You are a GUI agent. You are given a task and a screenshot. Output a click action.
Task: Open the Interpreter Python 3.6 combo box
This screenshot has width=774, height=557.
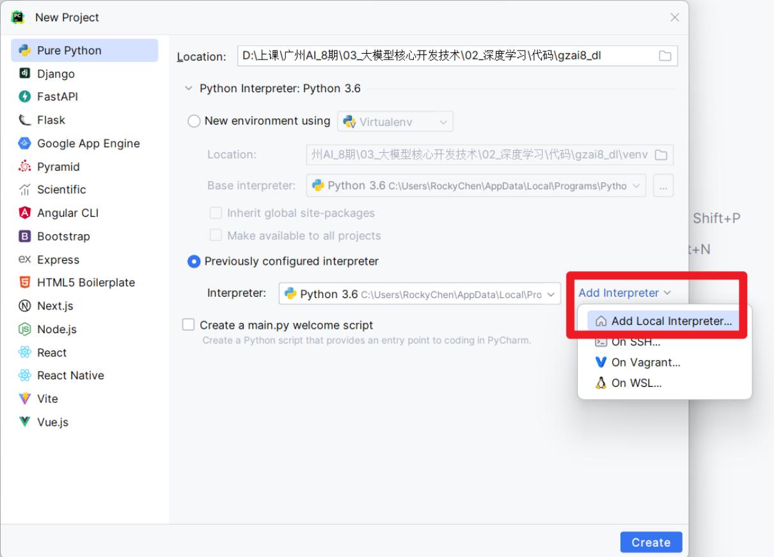pos(420,294)
